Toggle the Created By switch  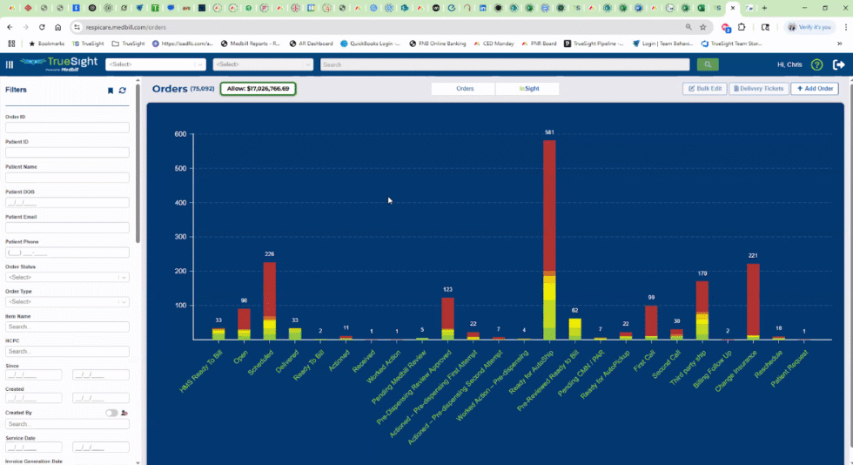pyautogui.click(x=111, y=413)
